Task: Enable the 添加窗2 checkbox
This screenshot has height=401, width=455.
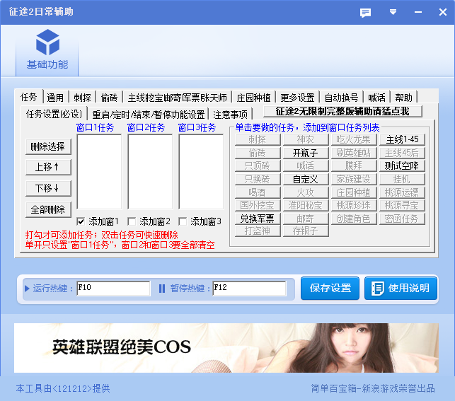Action: (x=132, y=222)
